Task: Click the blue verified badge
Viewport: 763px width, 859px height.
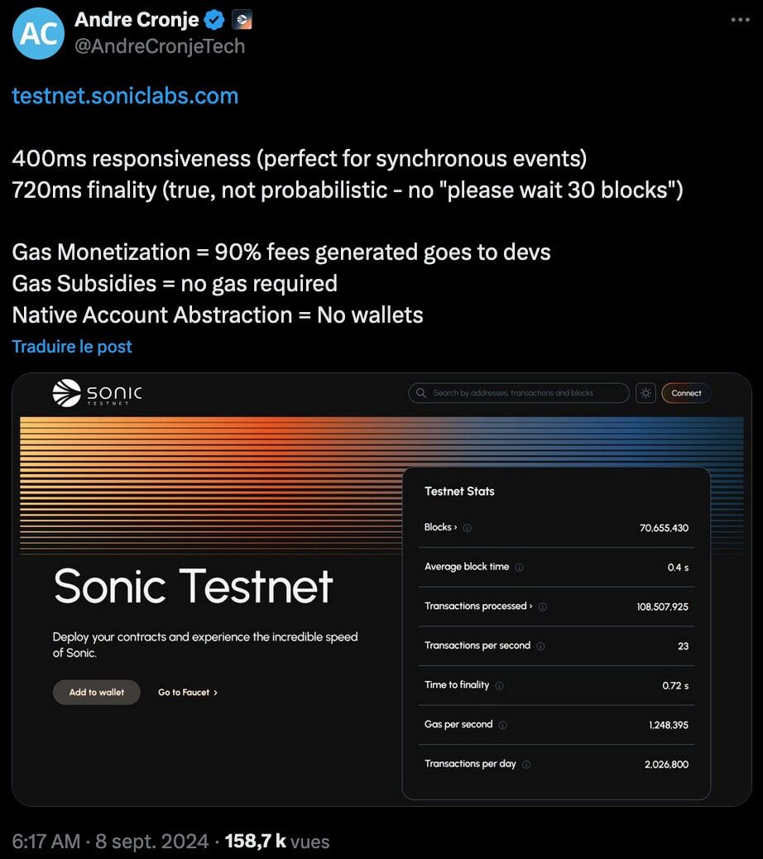Action: [x=214, y=20]
